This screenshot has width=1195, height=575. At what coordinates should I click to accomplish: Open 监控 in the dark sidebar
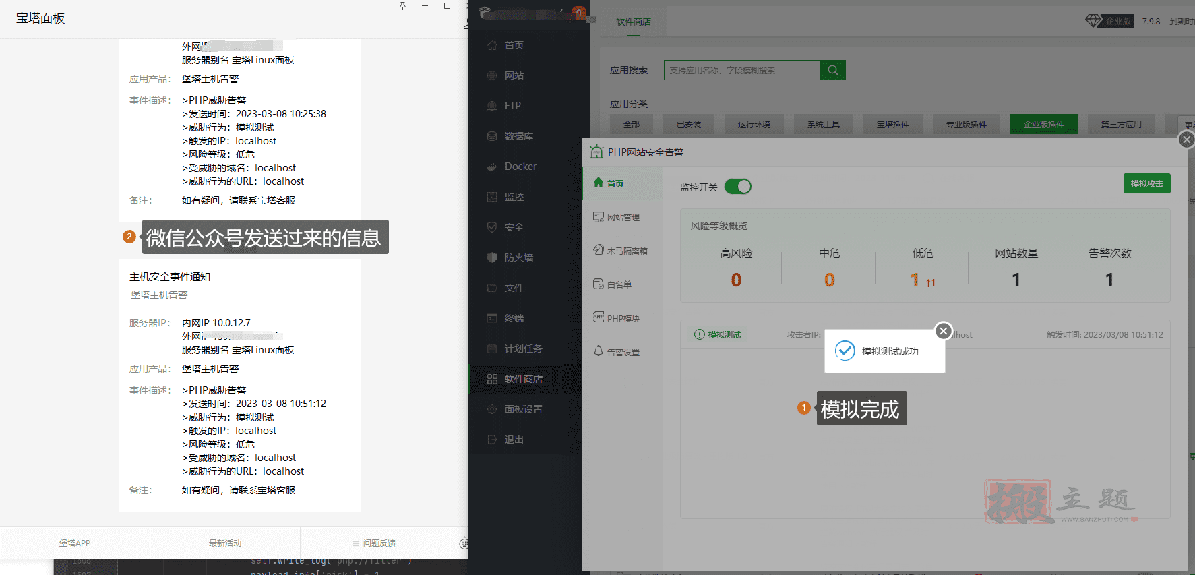(x=514, y=197)
